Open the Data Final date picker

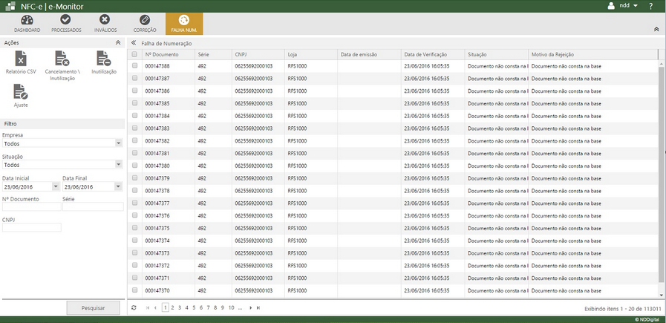(119, 186)
